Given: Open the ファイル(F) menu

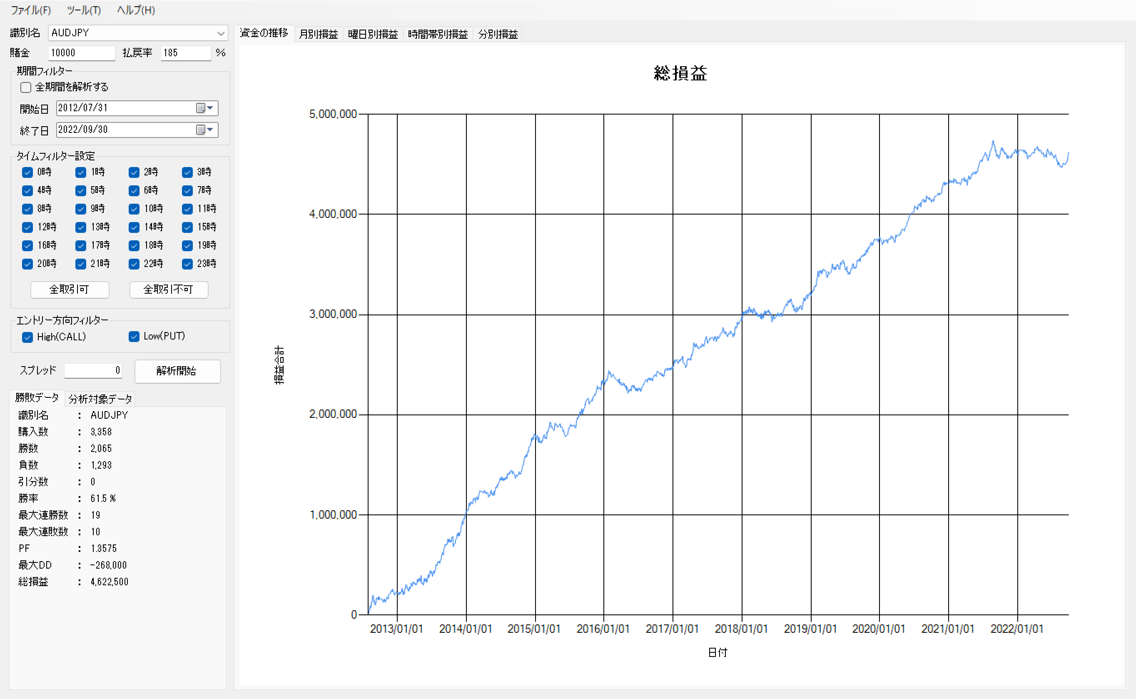Looking at the screenshot, I should (30, 10).
